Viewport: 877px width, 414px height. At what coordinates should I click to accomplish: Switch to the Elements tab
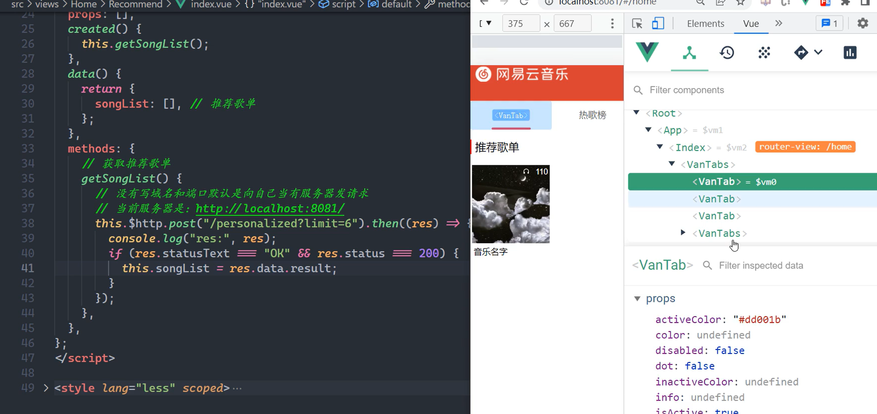click(705, 23)
